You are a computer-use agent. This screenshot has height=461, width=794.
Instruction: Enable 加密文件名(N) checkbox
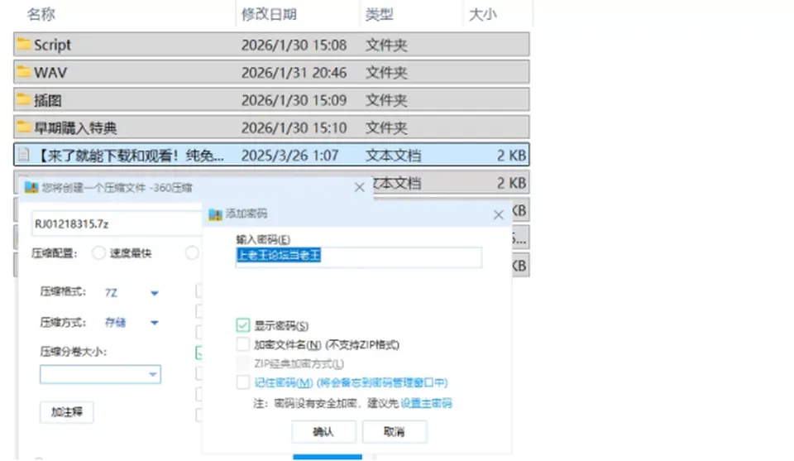click(x=243, y=344)
